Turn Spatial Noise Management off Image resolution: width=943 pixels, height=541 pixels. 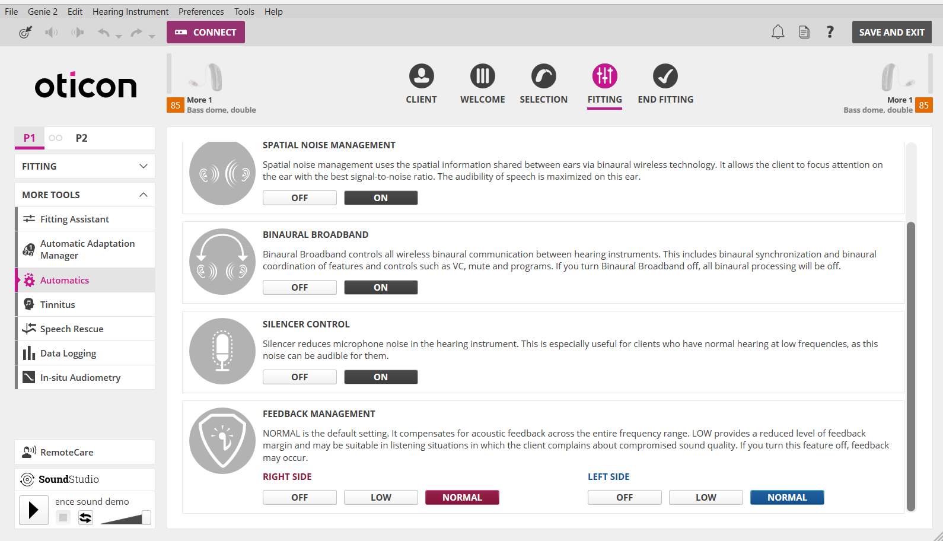tap(300, 198)
